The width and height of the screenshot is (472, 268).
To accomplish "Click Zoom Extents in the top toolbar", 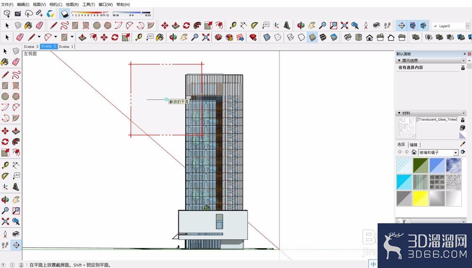I will tap(345, 25).
